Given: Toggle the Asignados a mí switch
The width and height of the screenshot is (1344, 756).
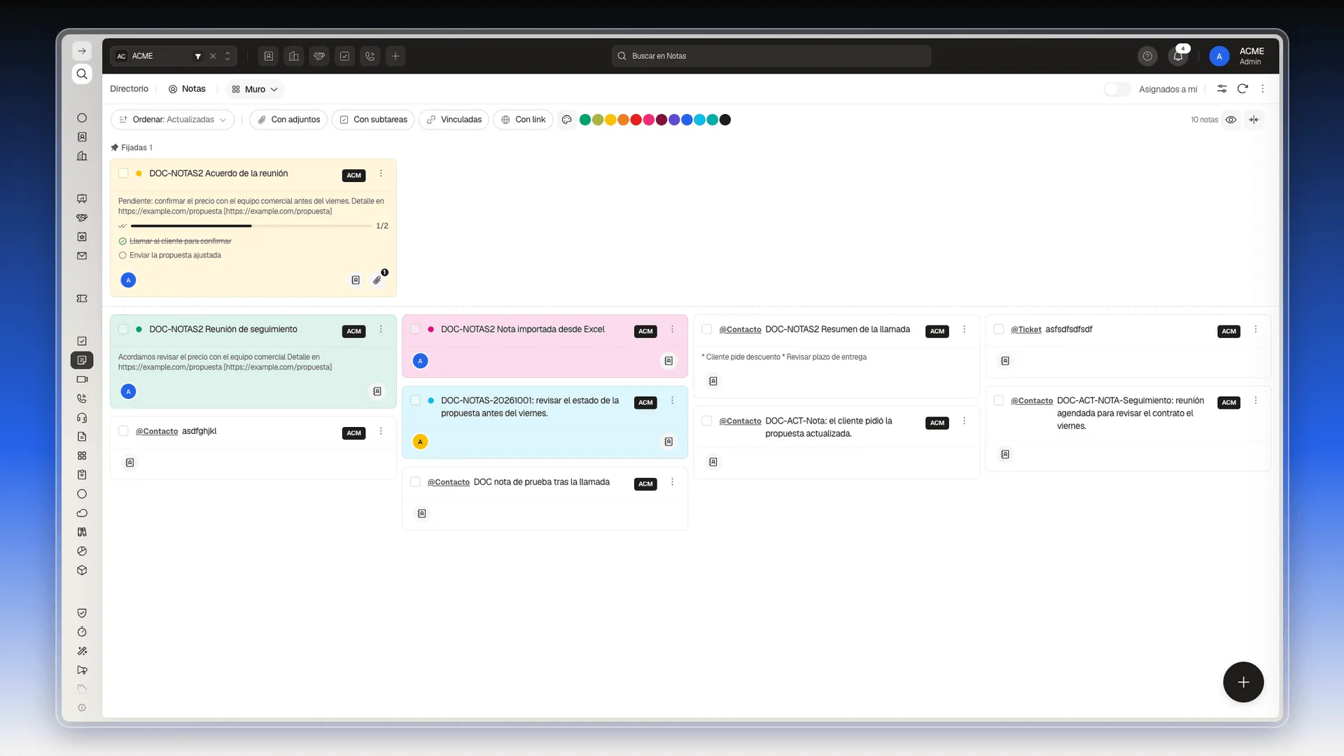Looking at the screenshot, I should pos(1117,90).
